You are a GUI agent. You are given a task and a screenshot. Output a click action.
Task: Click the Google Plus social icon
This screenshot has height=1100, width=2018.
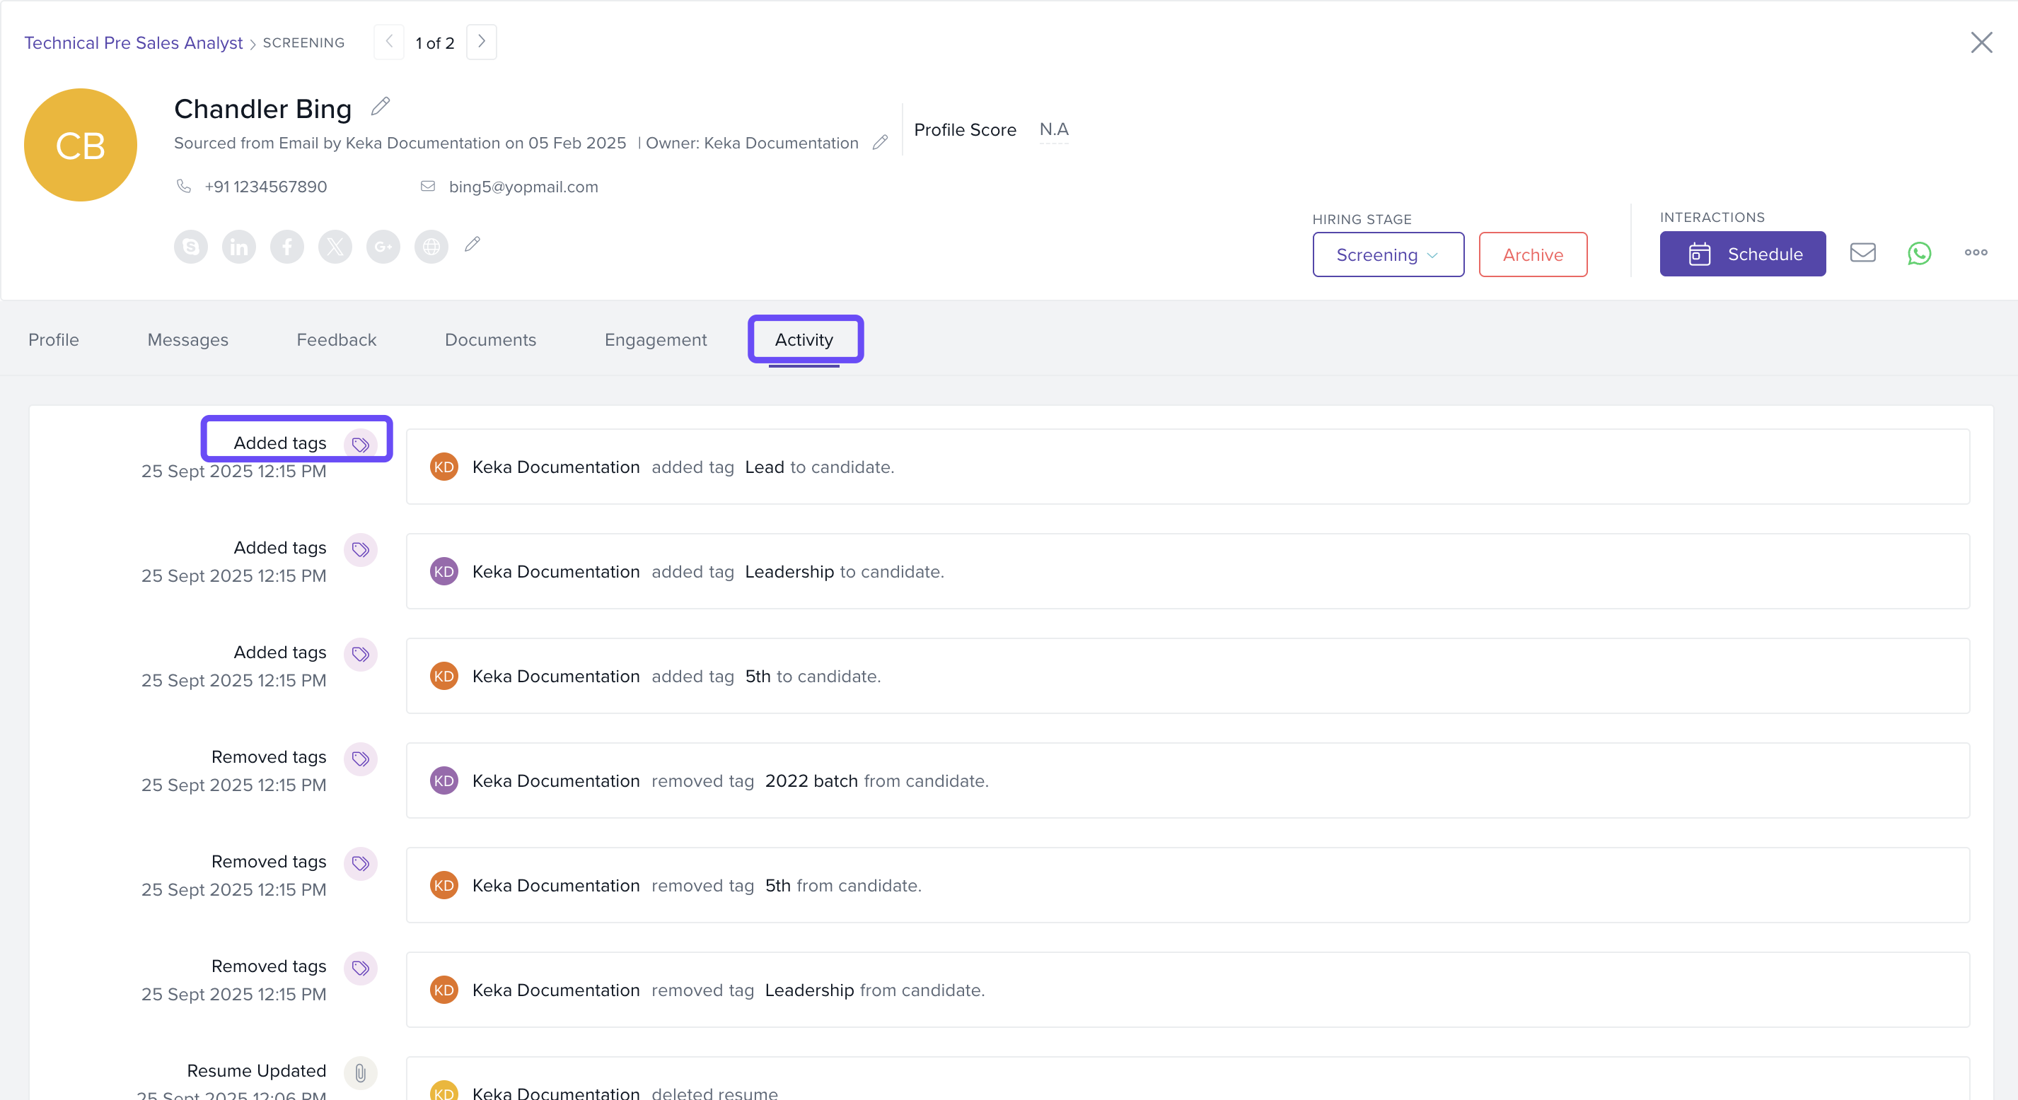coord(383,247)
